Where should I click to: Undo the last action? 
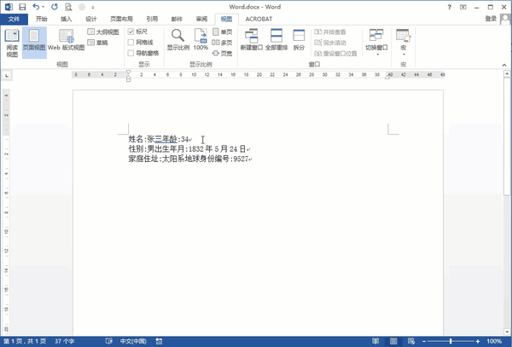coord(36,7)
